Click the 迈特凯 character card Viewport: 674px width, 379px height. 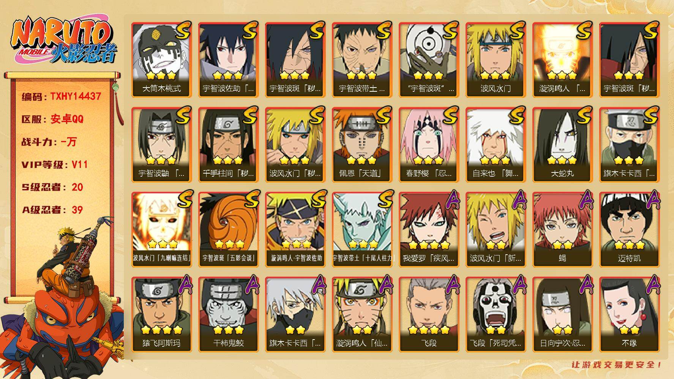click(629, 230)
